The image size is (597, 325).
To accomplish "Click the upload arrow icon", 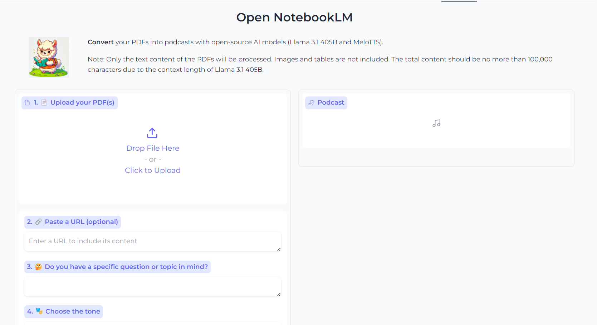I will click(152, 133).
